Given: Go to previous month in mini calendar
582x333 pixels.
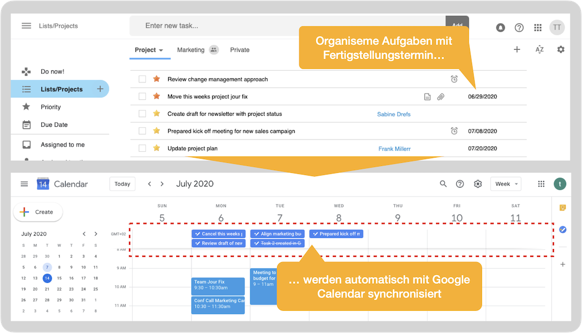Looking at the screenshot, I should click(x=84, y=234).
